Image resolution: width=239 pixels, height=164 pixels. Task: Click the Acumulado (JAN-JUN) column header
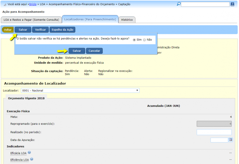[164, 106]
